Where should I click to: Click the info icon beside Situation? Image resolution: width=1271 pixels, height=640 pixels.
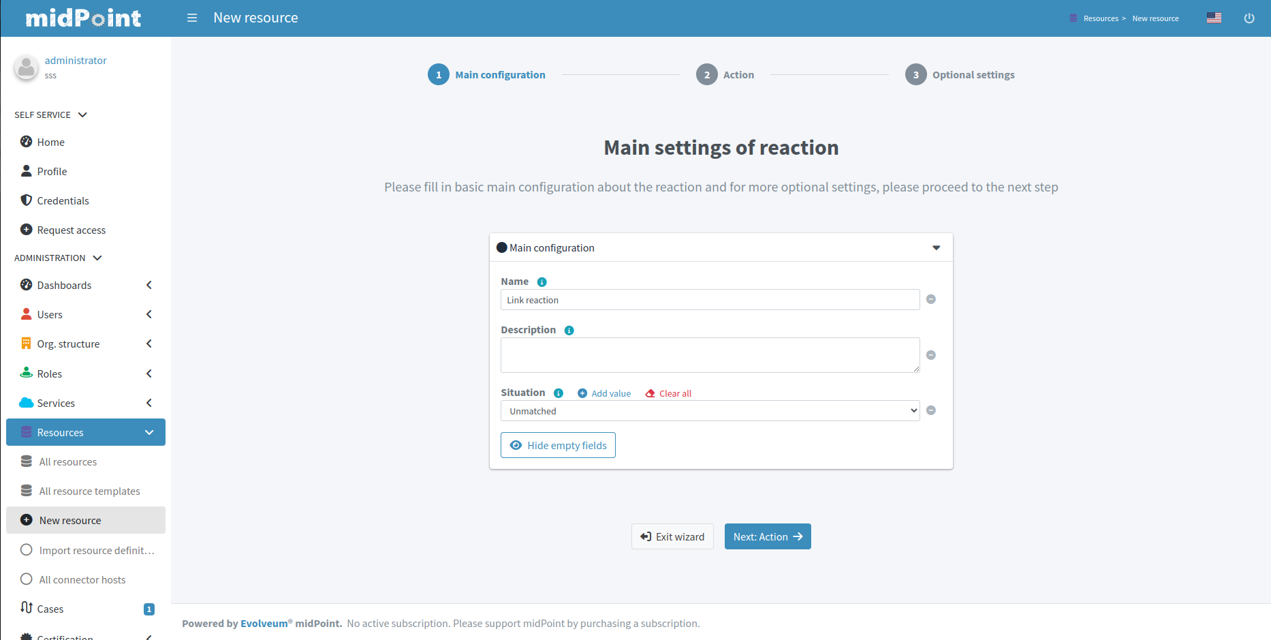coord(558,393)
